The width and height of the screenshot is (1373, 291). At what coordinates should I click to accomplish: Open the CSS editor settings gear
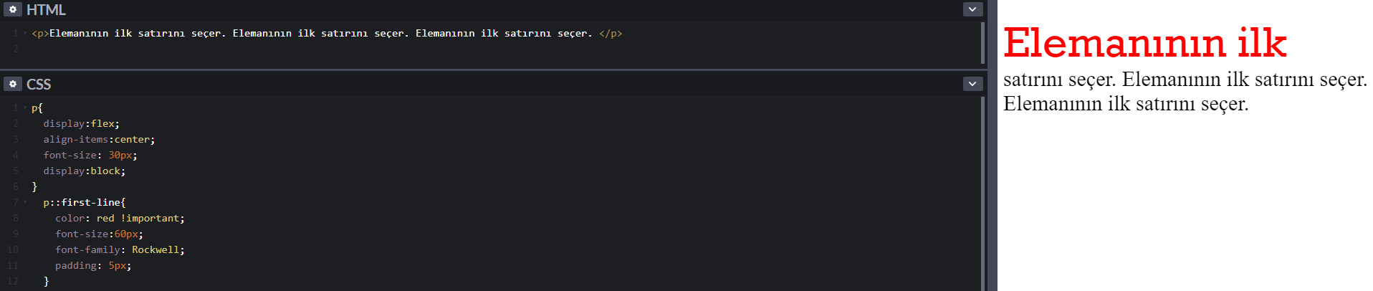[x=12, y=84]
